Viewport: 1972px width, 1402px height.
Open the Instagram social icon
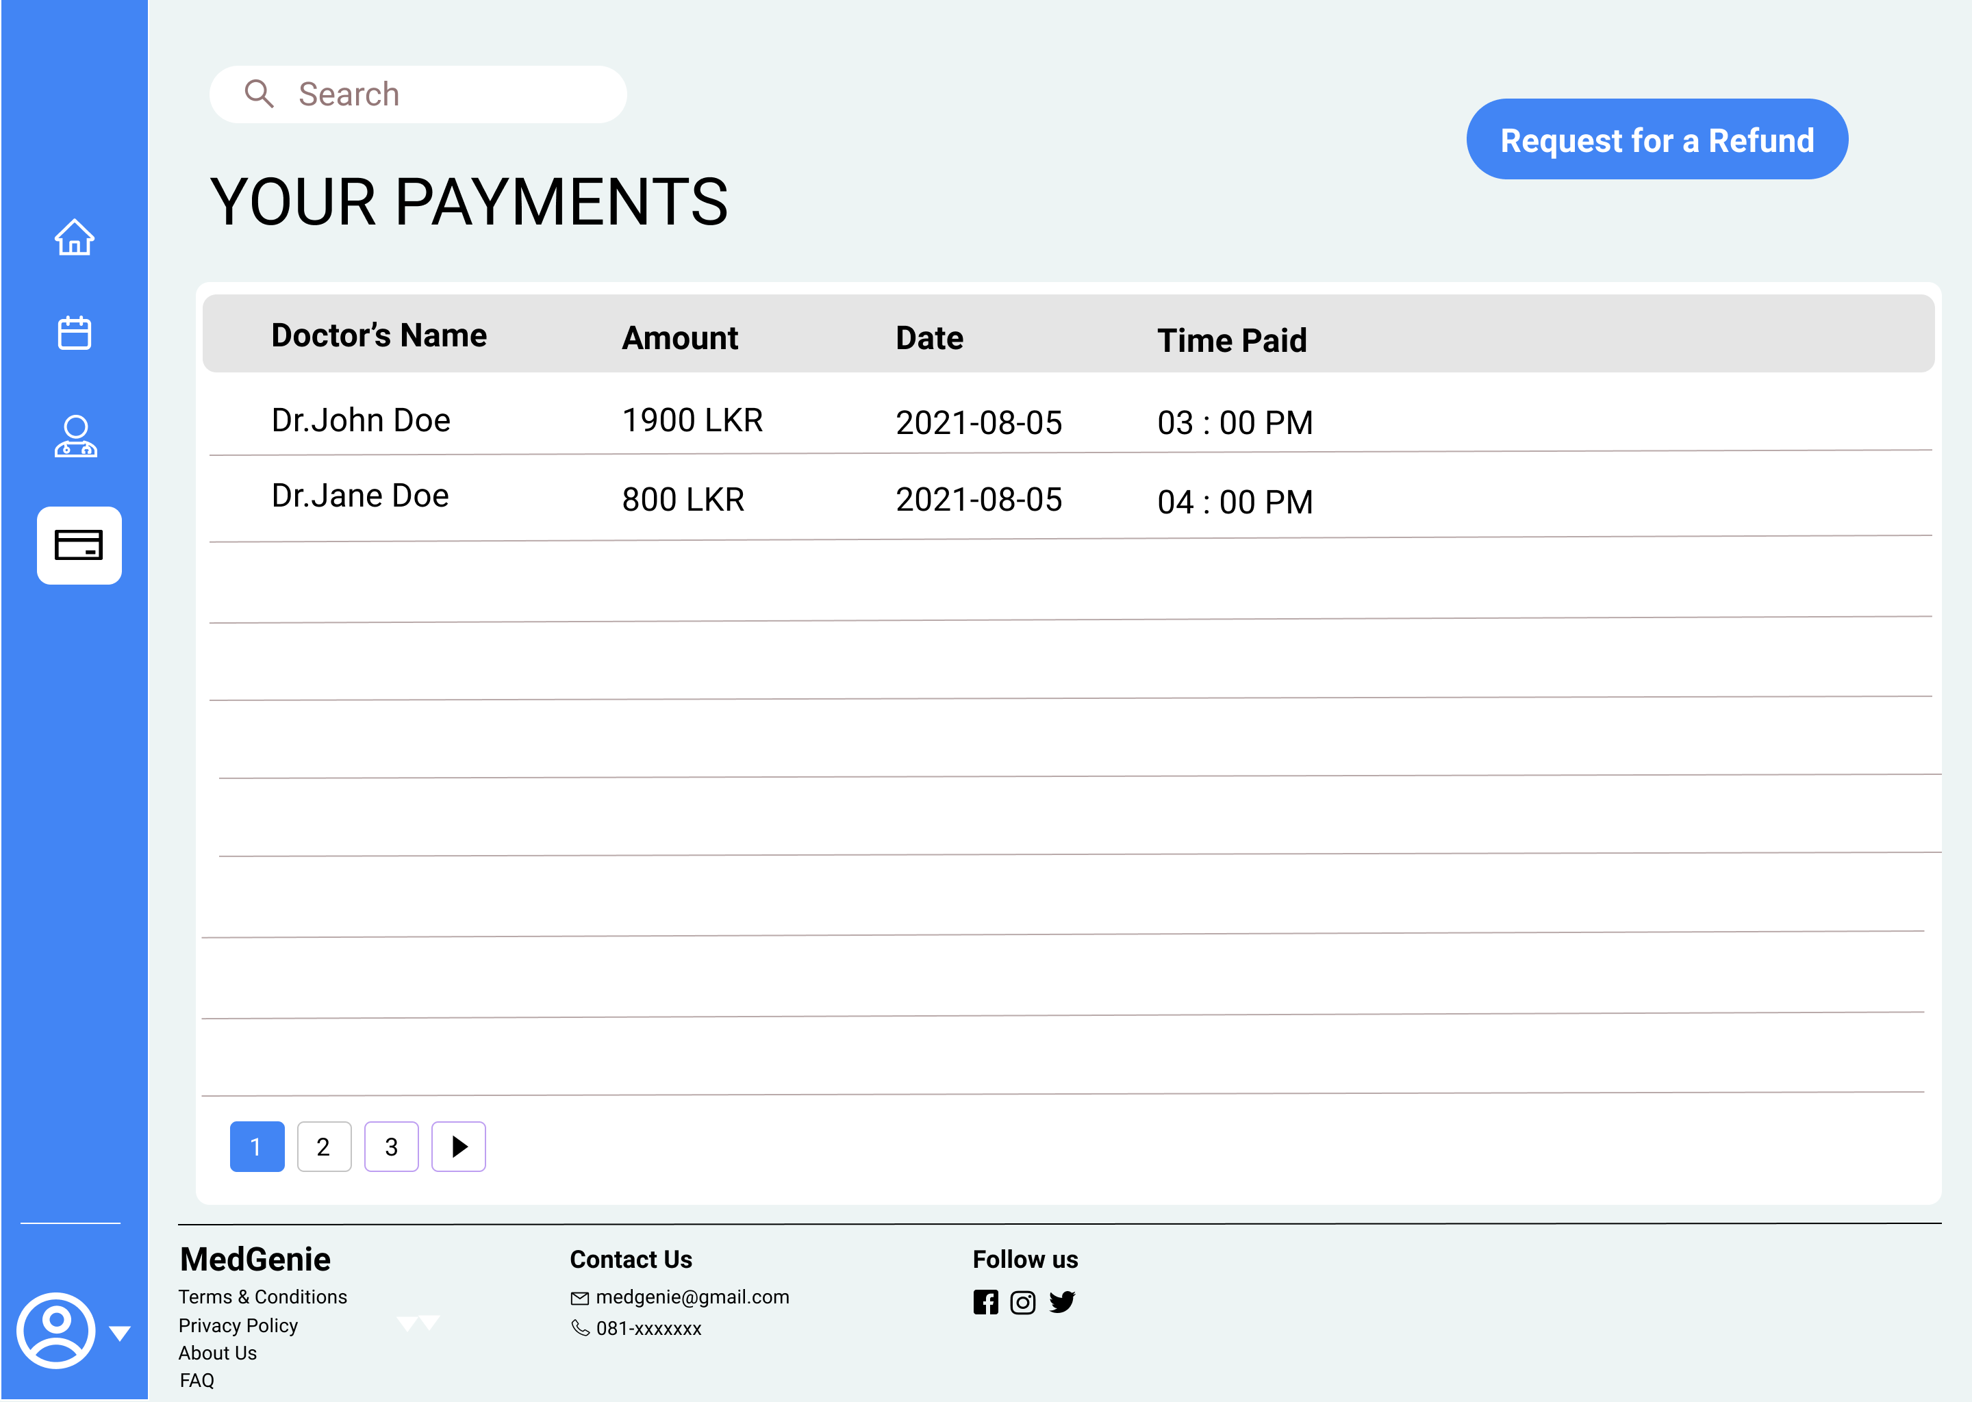click(1022, 1302)
